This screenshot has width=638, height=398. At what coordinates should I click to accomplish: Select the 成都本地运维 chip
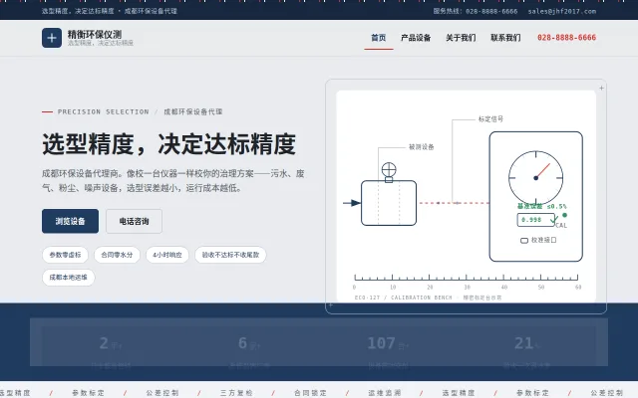point(69,278)
